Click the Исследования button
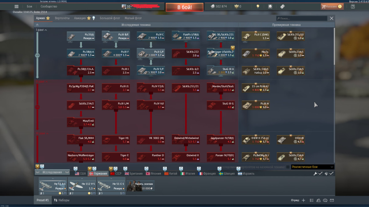The image size is (369, 207). pos(52,172)
